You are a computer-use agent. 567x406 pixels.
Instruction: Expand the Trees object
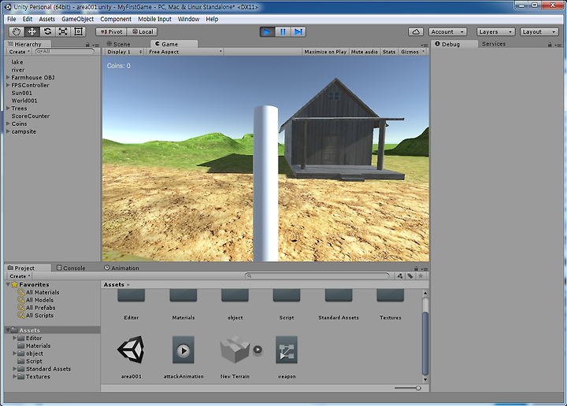(8, 108)
